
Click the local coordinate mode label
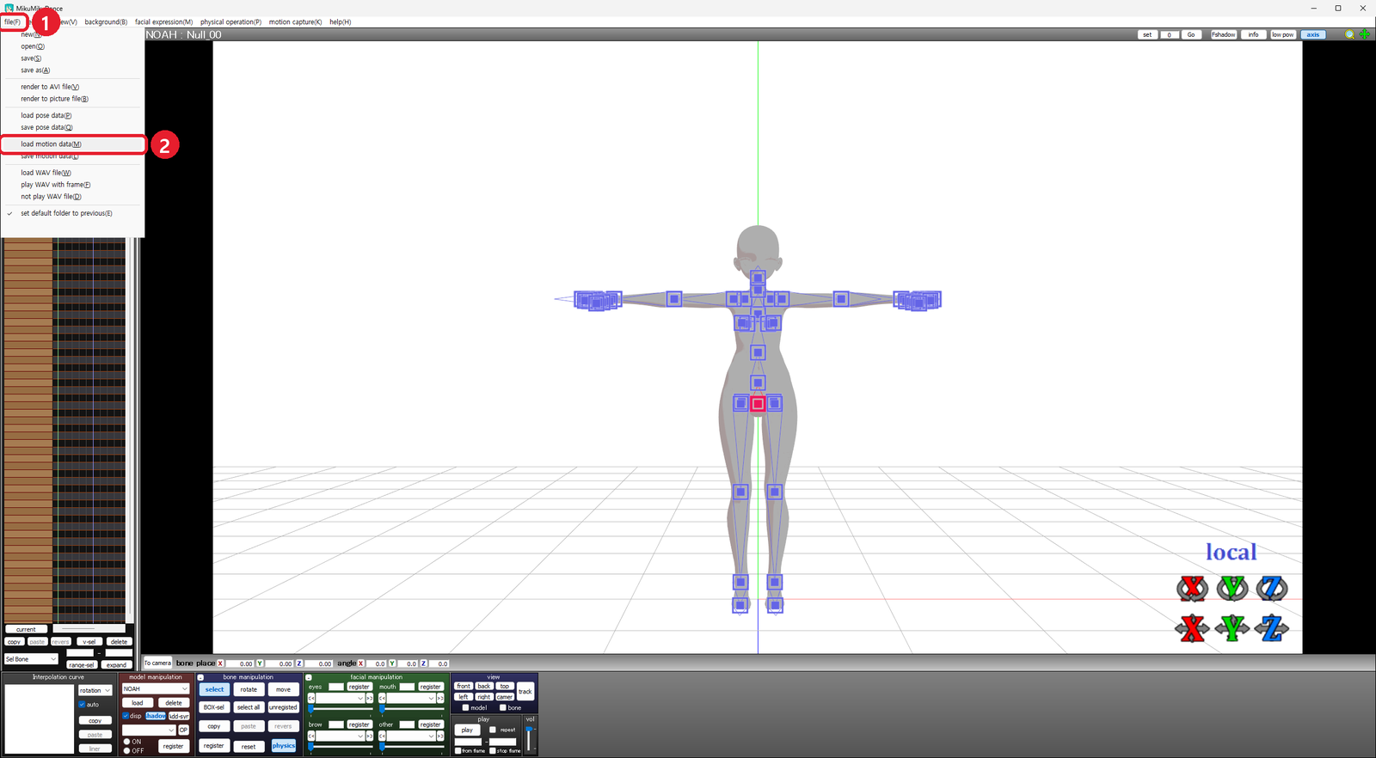(x=1231, y=552)
